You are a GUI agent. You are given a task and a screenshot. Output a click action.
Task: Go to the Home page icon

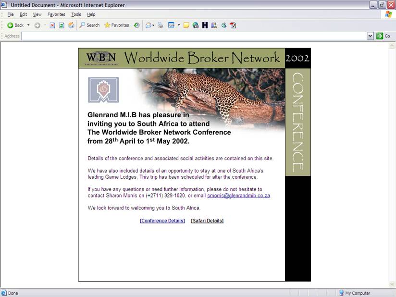click(71, 25)
